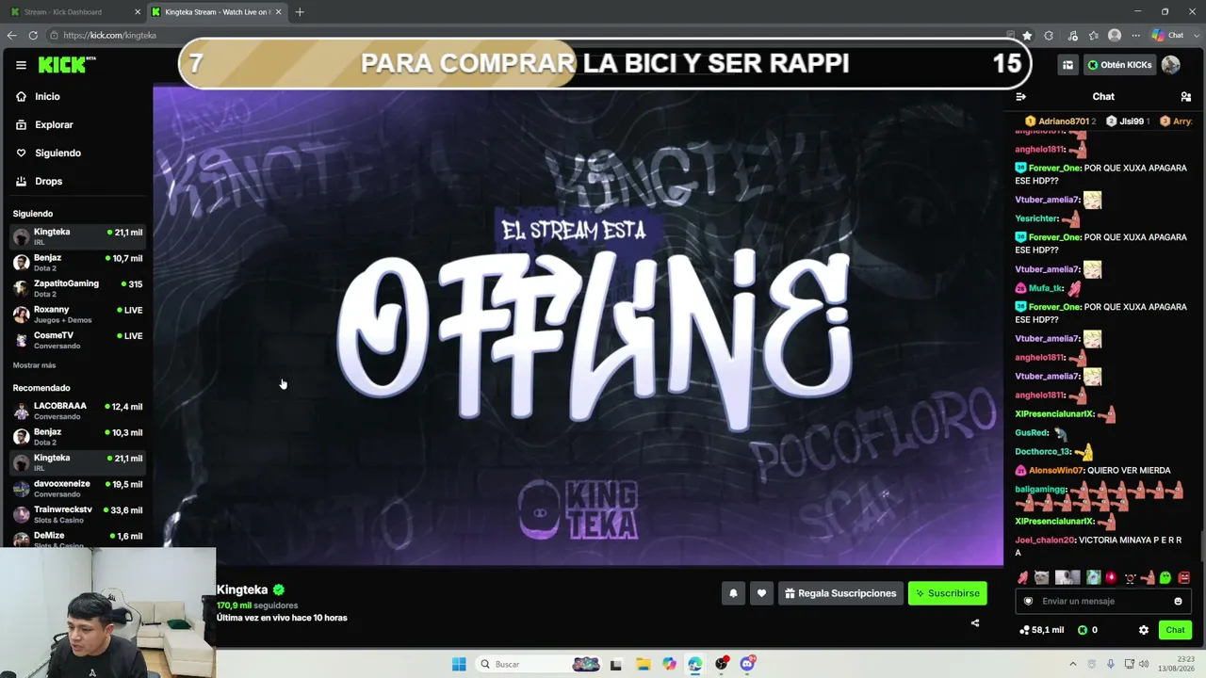Image resolution: width=1206 pixels, height=678 pixels.
Task: Open the Kick hamburger sidebar menu
Action: (21, 65)
